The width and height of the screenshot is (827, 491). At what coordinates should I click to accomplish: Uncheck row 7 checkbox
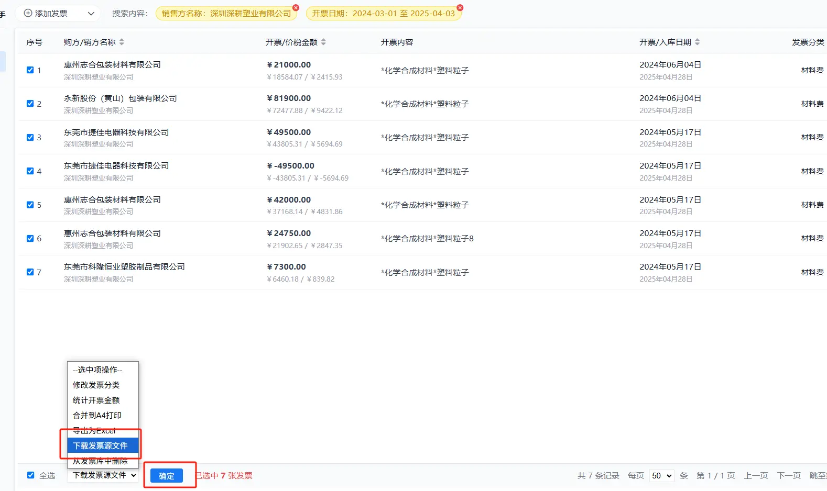(30, 272)
